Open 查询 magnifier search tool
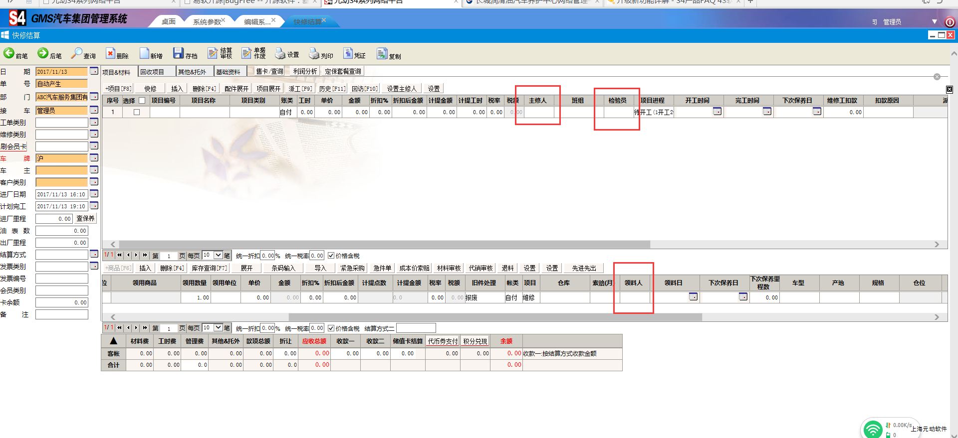Screen dimensions: 958x438 pyautogui.click(x=77, y=53)
